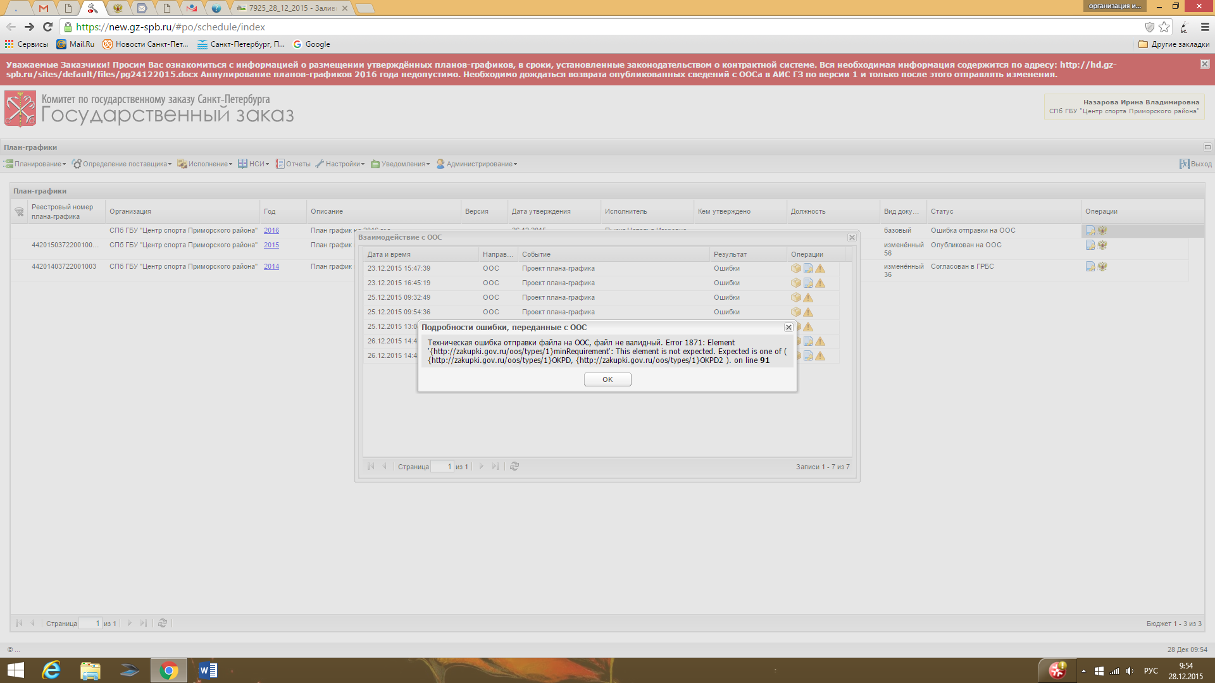1215x683 pixels.
Task: Click the warning triangle icon in the 23.12.2015 15:47:39 row
Action: (x=820, y=269)
